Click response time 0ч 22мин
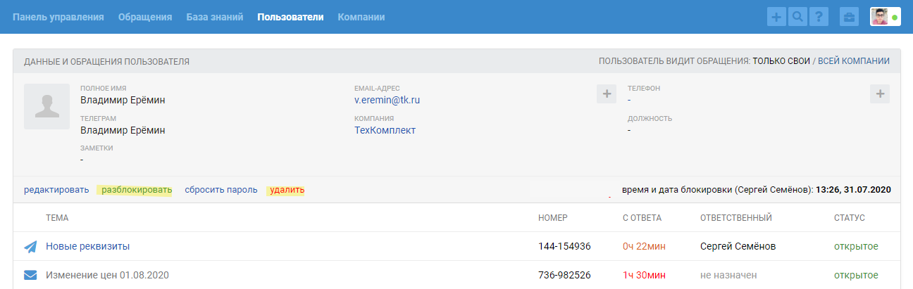Image resolution: width=913 pixels, height=289 pixels. coord(644,246)
